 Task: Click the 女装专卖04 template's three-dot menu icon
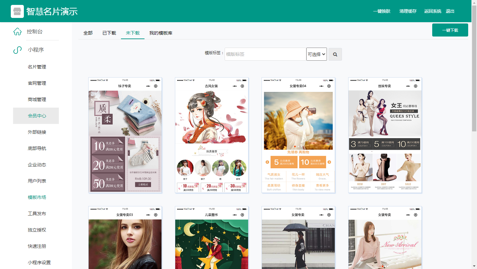321,86
